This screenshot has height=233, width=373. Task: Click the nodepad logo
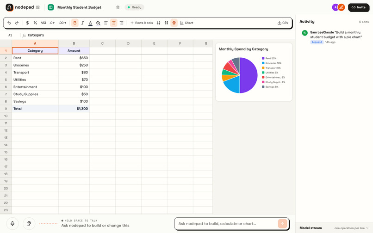(9, 7)
